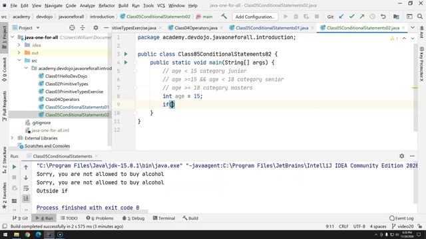Rerun program with green play icon in Run panel
The image size is (426, 239).
(x=15, y=167)
